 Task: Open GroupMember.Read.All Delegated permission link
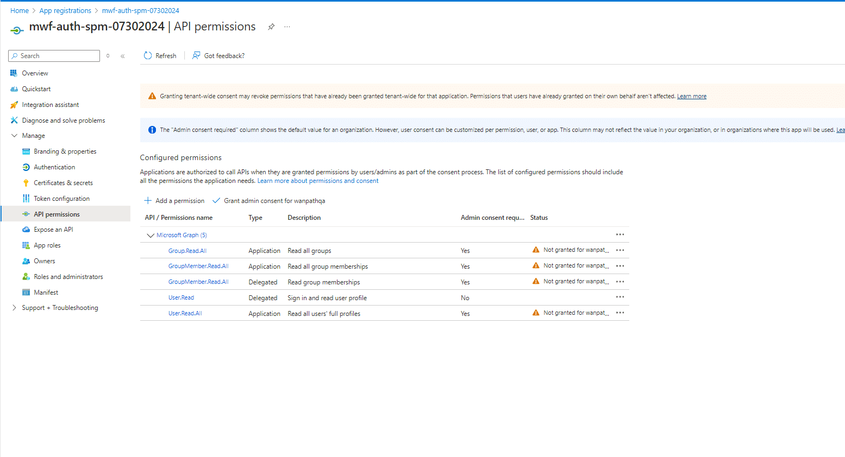coord(198,282)
